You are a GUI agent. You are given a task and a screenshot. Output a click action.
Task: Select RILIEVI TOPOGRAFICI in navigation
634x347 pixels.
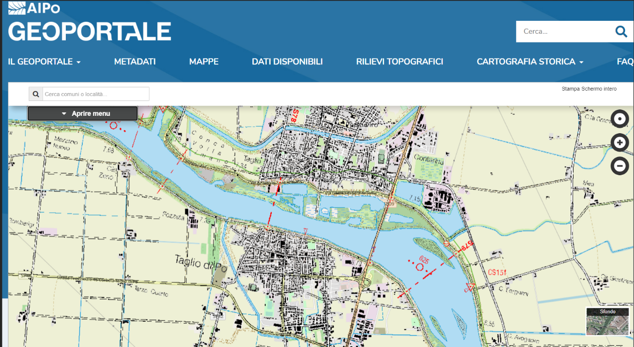[399, 62]
